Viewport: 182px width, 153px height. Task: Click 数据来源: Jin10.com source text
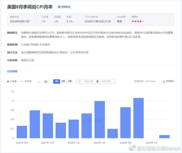145,81
